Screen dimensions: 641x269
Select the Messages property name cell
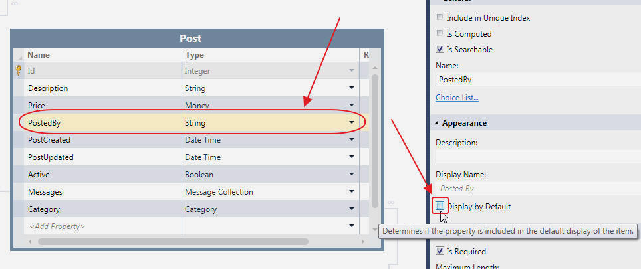102,192
